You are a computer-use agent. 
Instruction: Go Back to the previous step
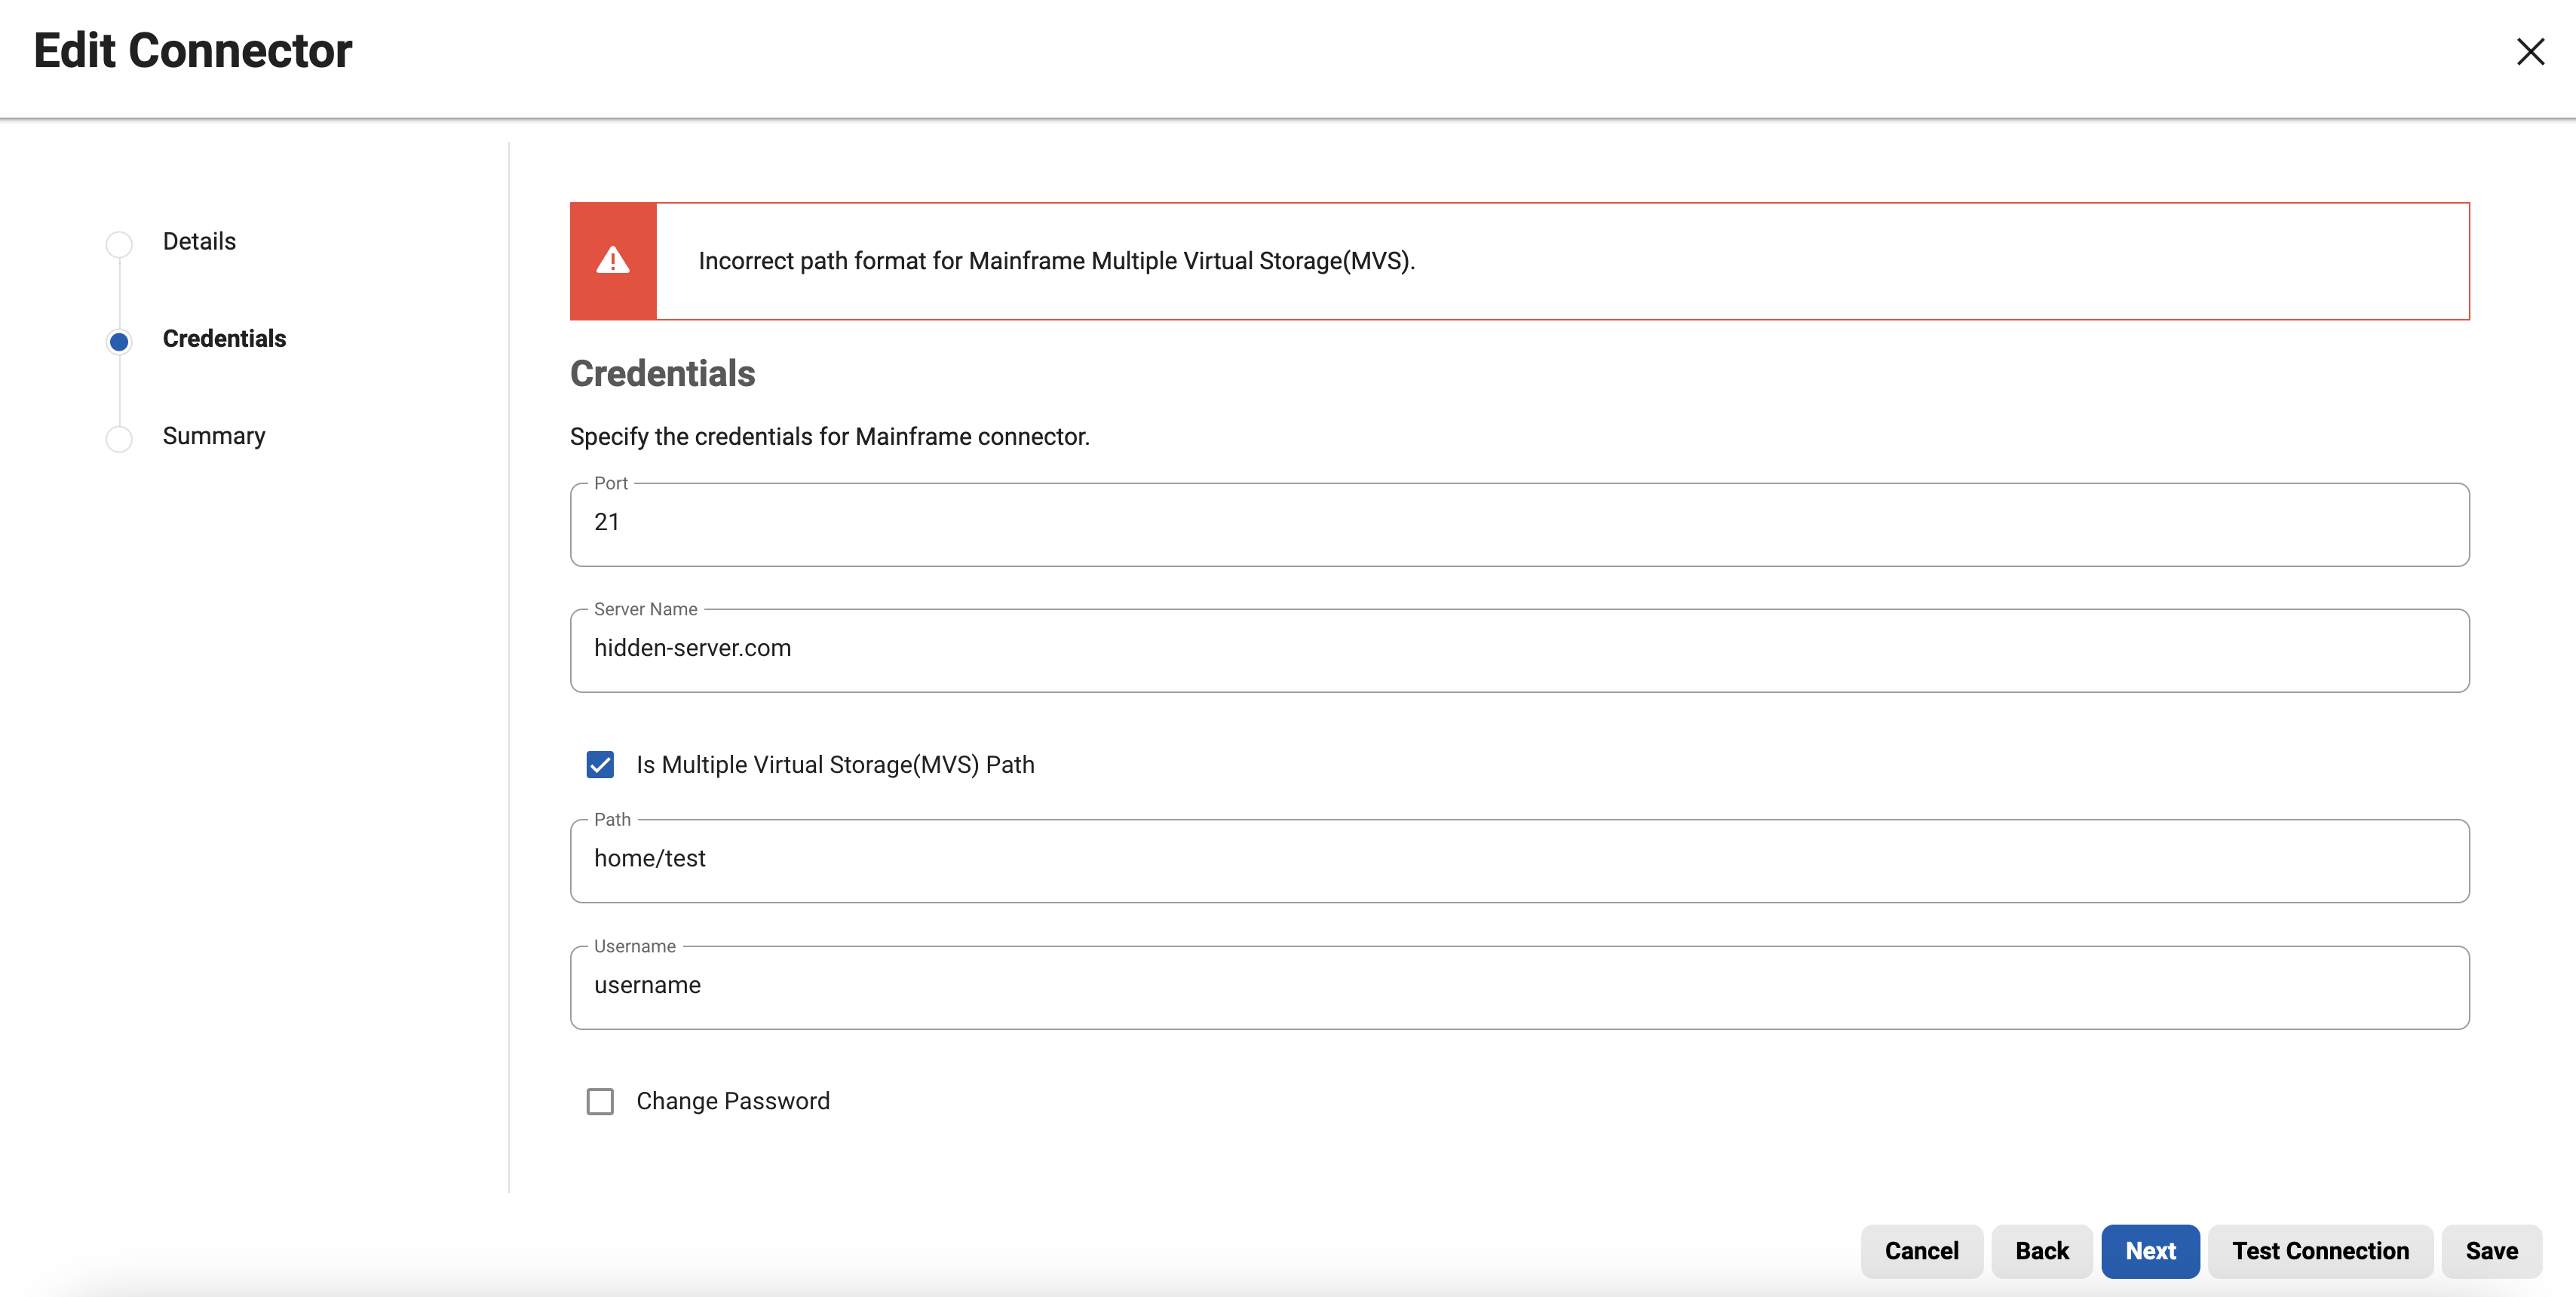coord(2042,1251)
